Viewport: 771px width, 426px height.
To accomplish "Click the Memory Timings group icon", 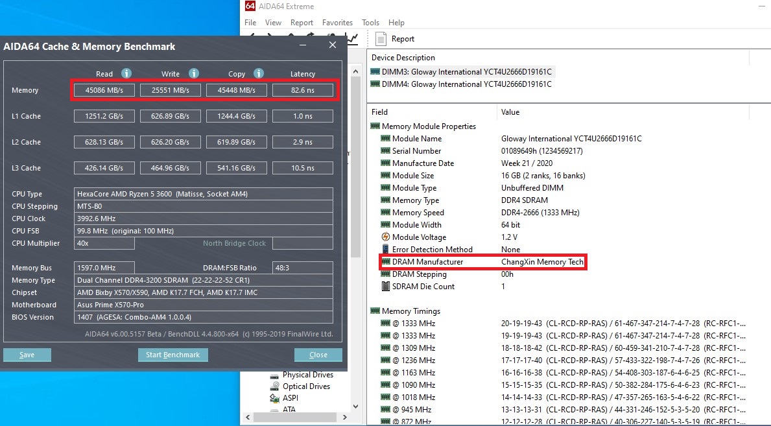I will click(375, 311).
